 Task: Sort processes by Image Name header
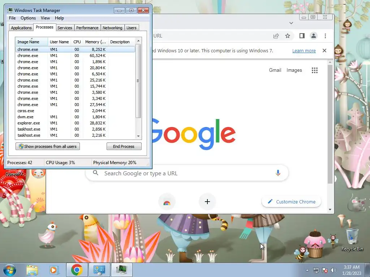31,42
